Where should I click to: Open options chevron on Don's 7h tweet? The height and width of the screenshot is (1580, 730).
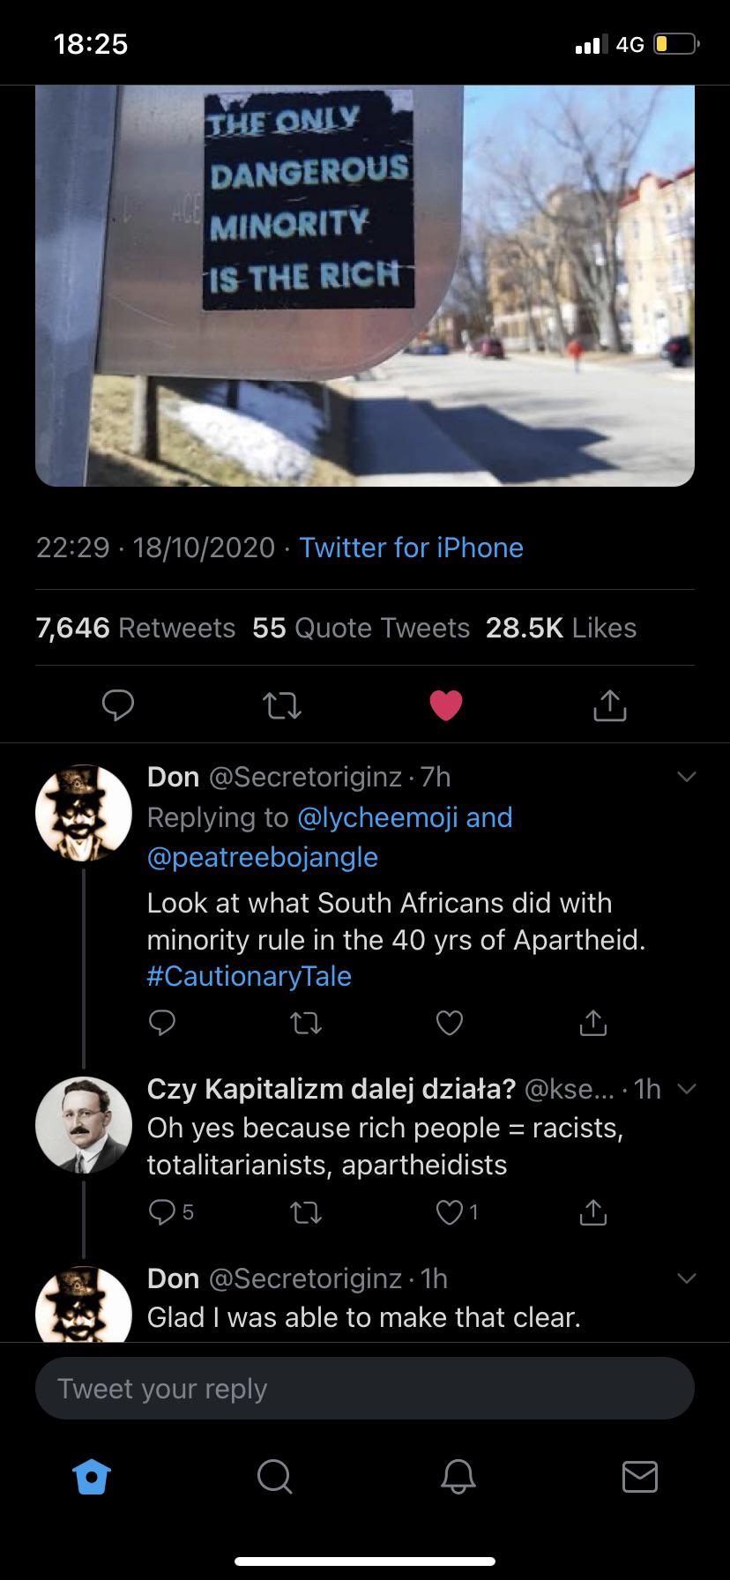686,777
